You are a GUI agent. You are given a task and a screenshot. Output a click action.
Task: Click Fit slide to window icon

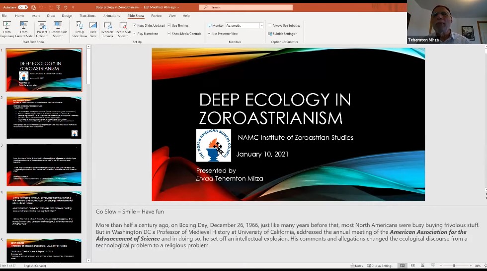pyautogui.click(x=485, y=266)
